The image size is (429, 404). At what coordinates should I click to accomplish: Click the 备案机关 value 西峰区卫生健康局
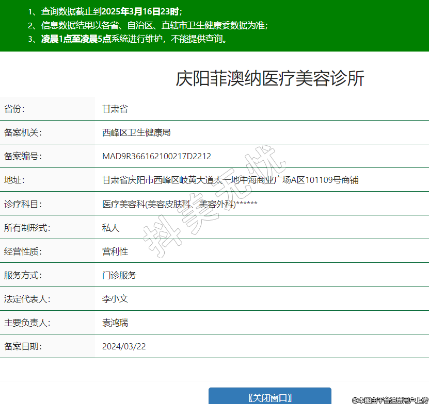pyautogui.click(x=136, y=132)
